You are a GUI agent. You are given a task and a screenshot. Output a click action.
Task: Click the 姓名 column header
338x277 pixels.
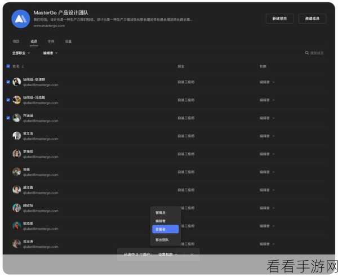click(x=16, y=66)
